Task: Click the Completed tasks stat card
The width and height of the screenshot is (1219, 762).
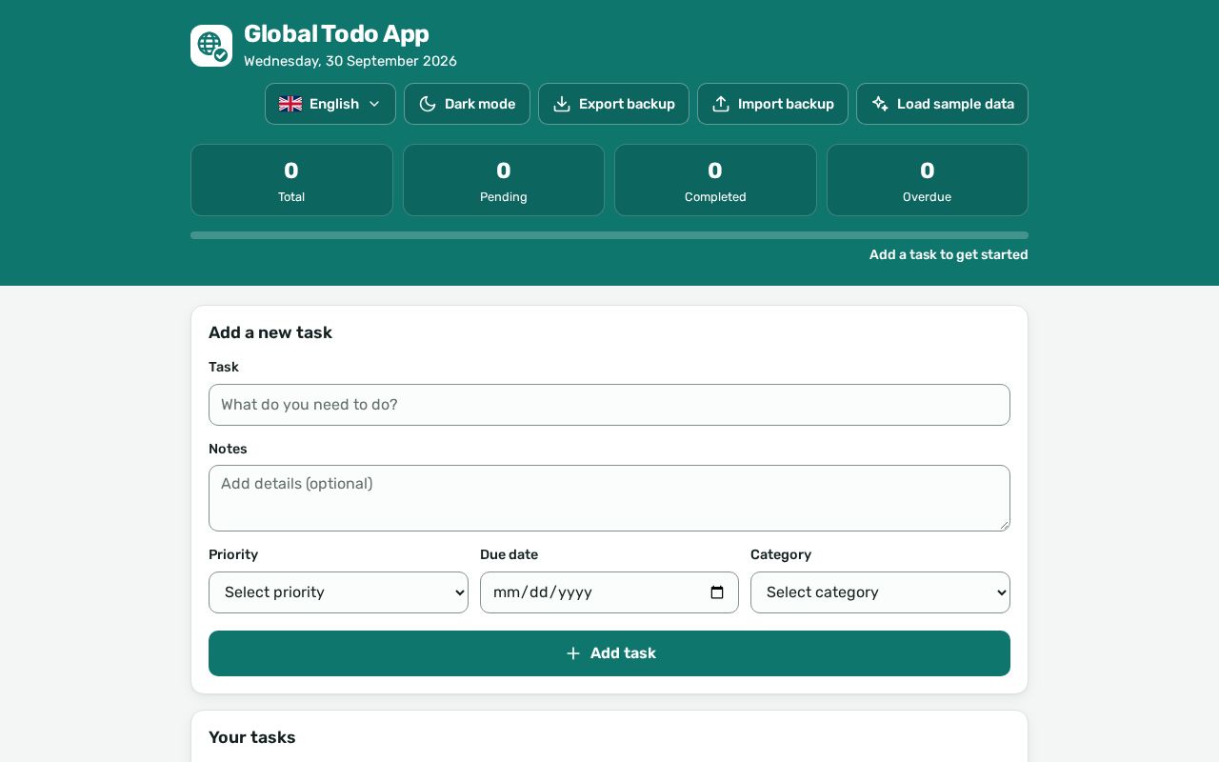Action: (x=715, y=180)
